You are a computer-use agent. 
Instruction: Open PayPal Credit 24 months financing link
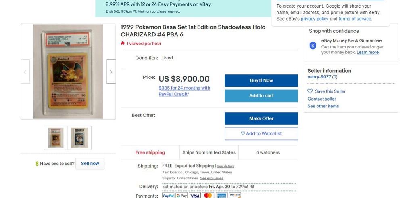coord(184,91)
